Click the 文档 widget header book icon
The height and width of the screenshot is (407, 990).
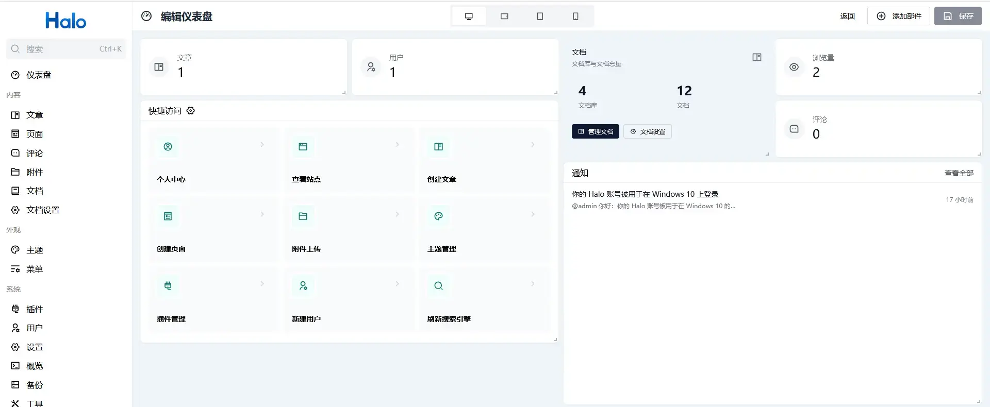click(757, 57)
